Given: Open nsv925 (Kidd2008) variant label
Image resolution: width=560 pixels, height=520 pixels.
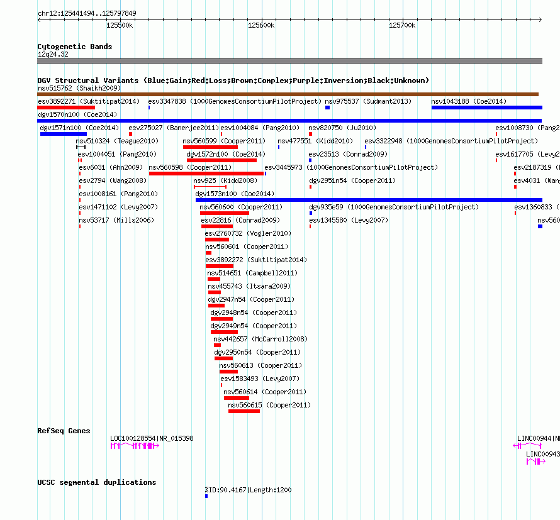Looking at the screenshot, I should pos(225,180).
